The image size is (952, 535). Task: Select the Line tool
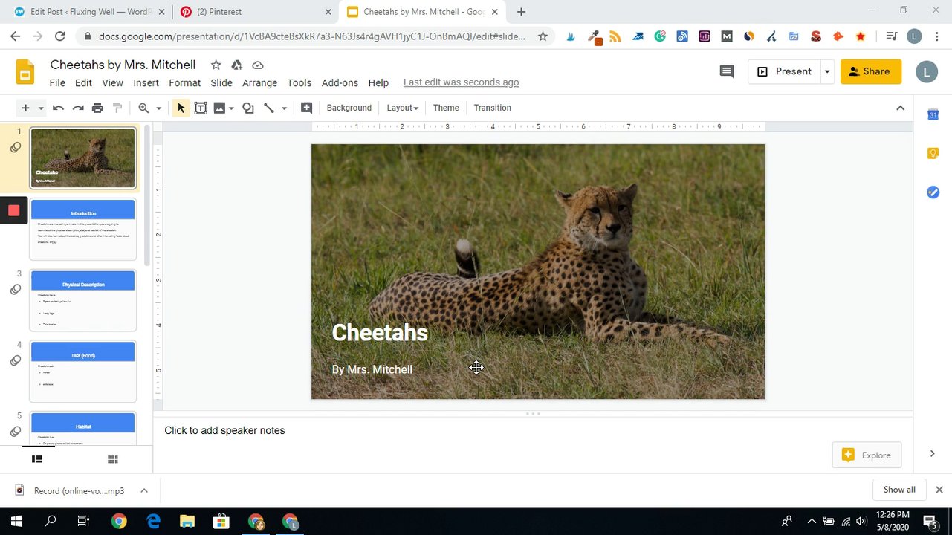[x=269, y=108]
